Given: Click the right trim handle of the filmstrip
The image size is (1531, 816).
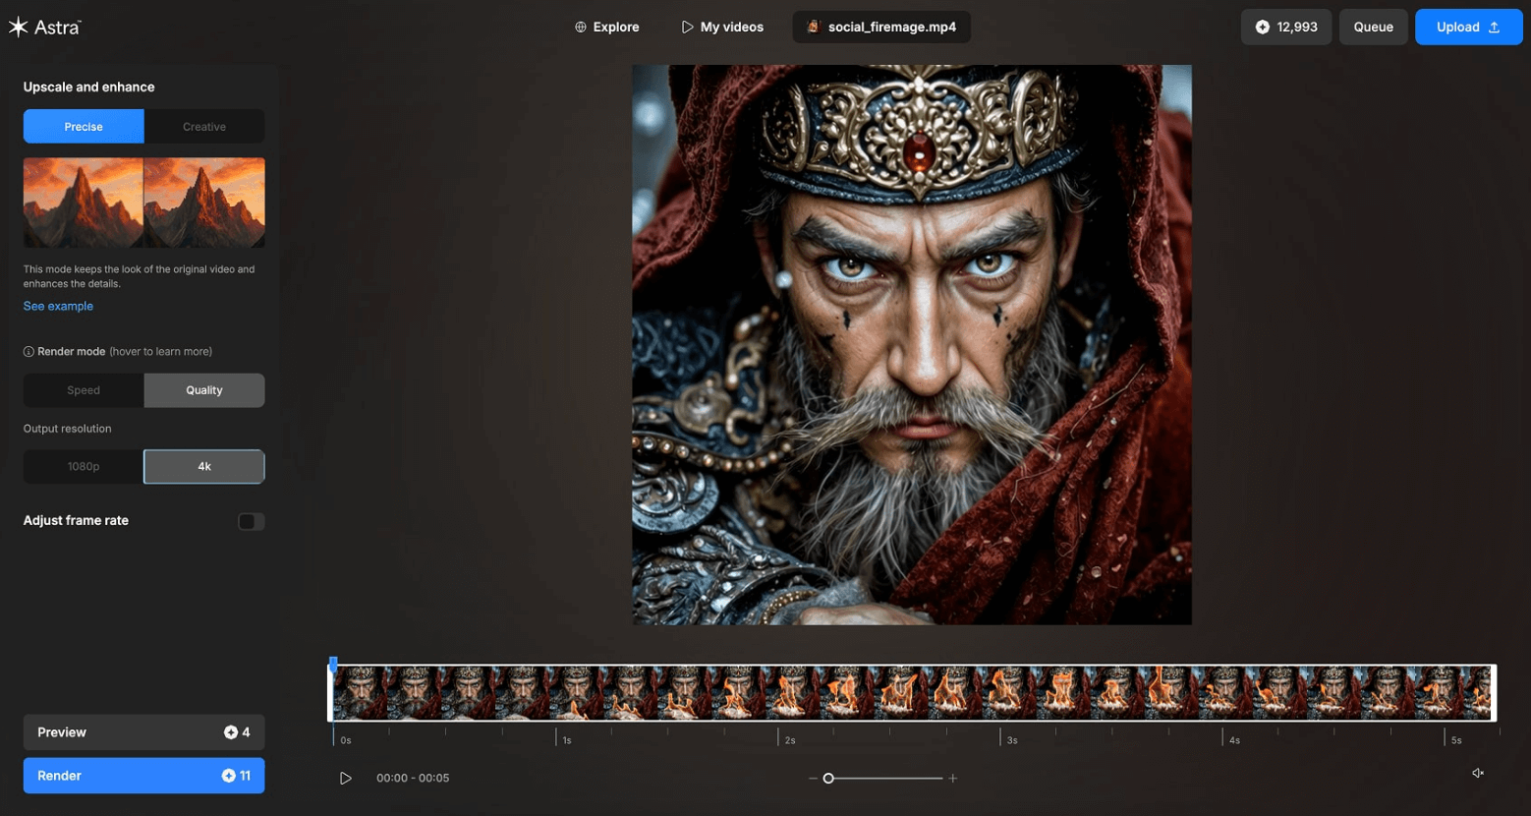Looking at the screenshot, I should (x=1494, y=693).
